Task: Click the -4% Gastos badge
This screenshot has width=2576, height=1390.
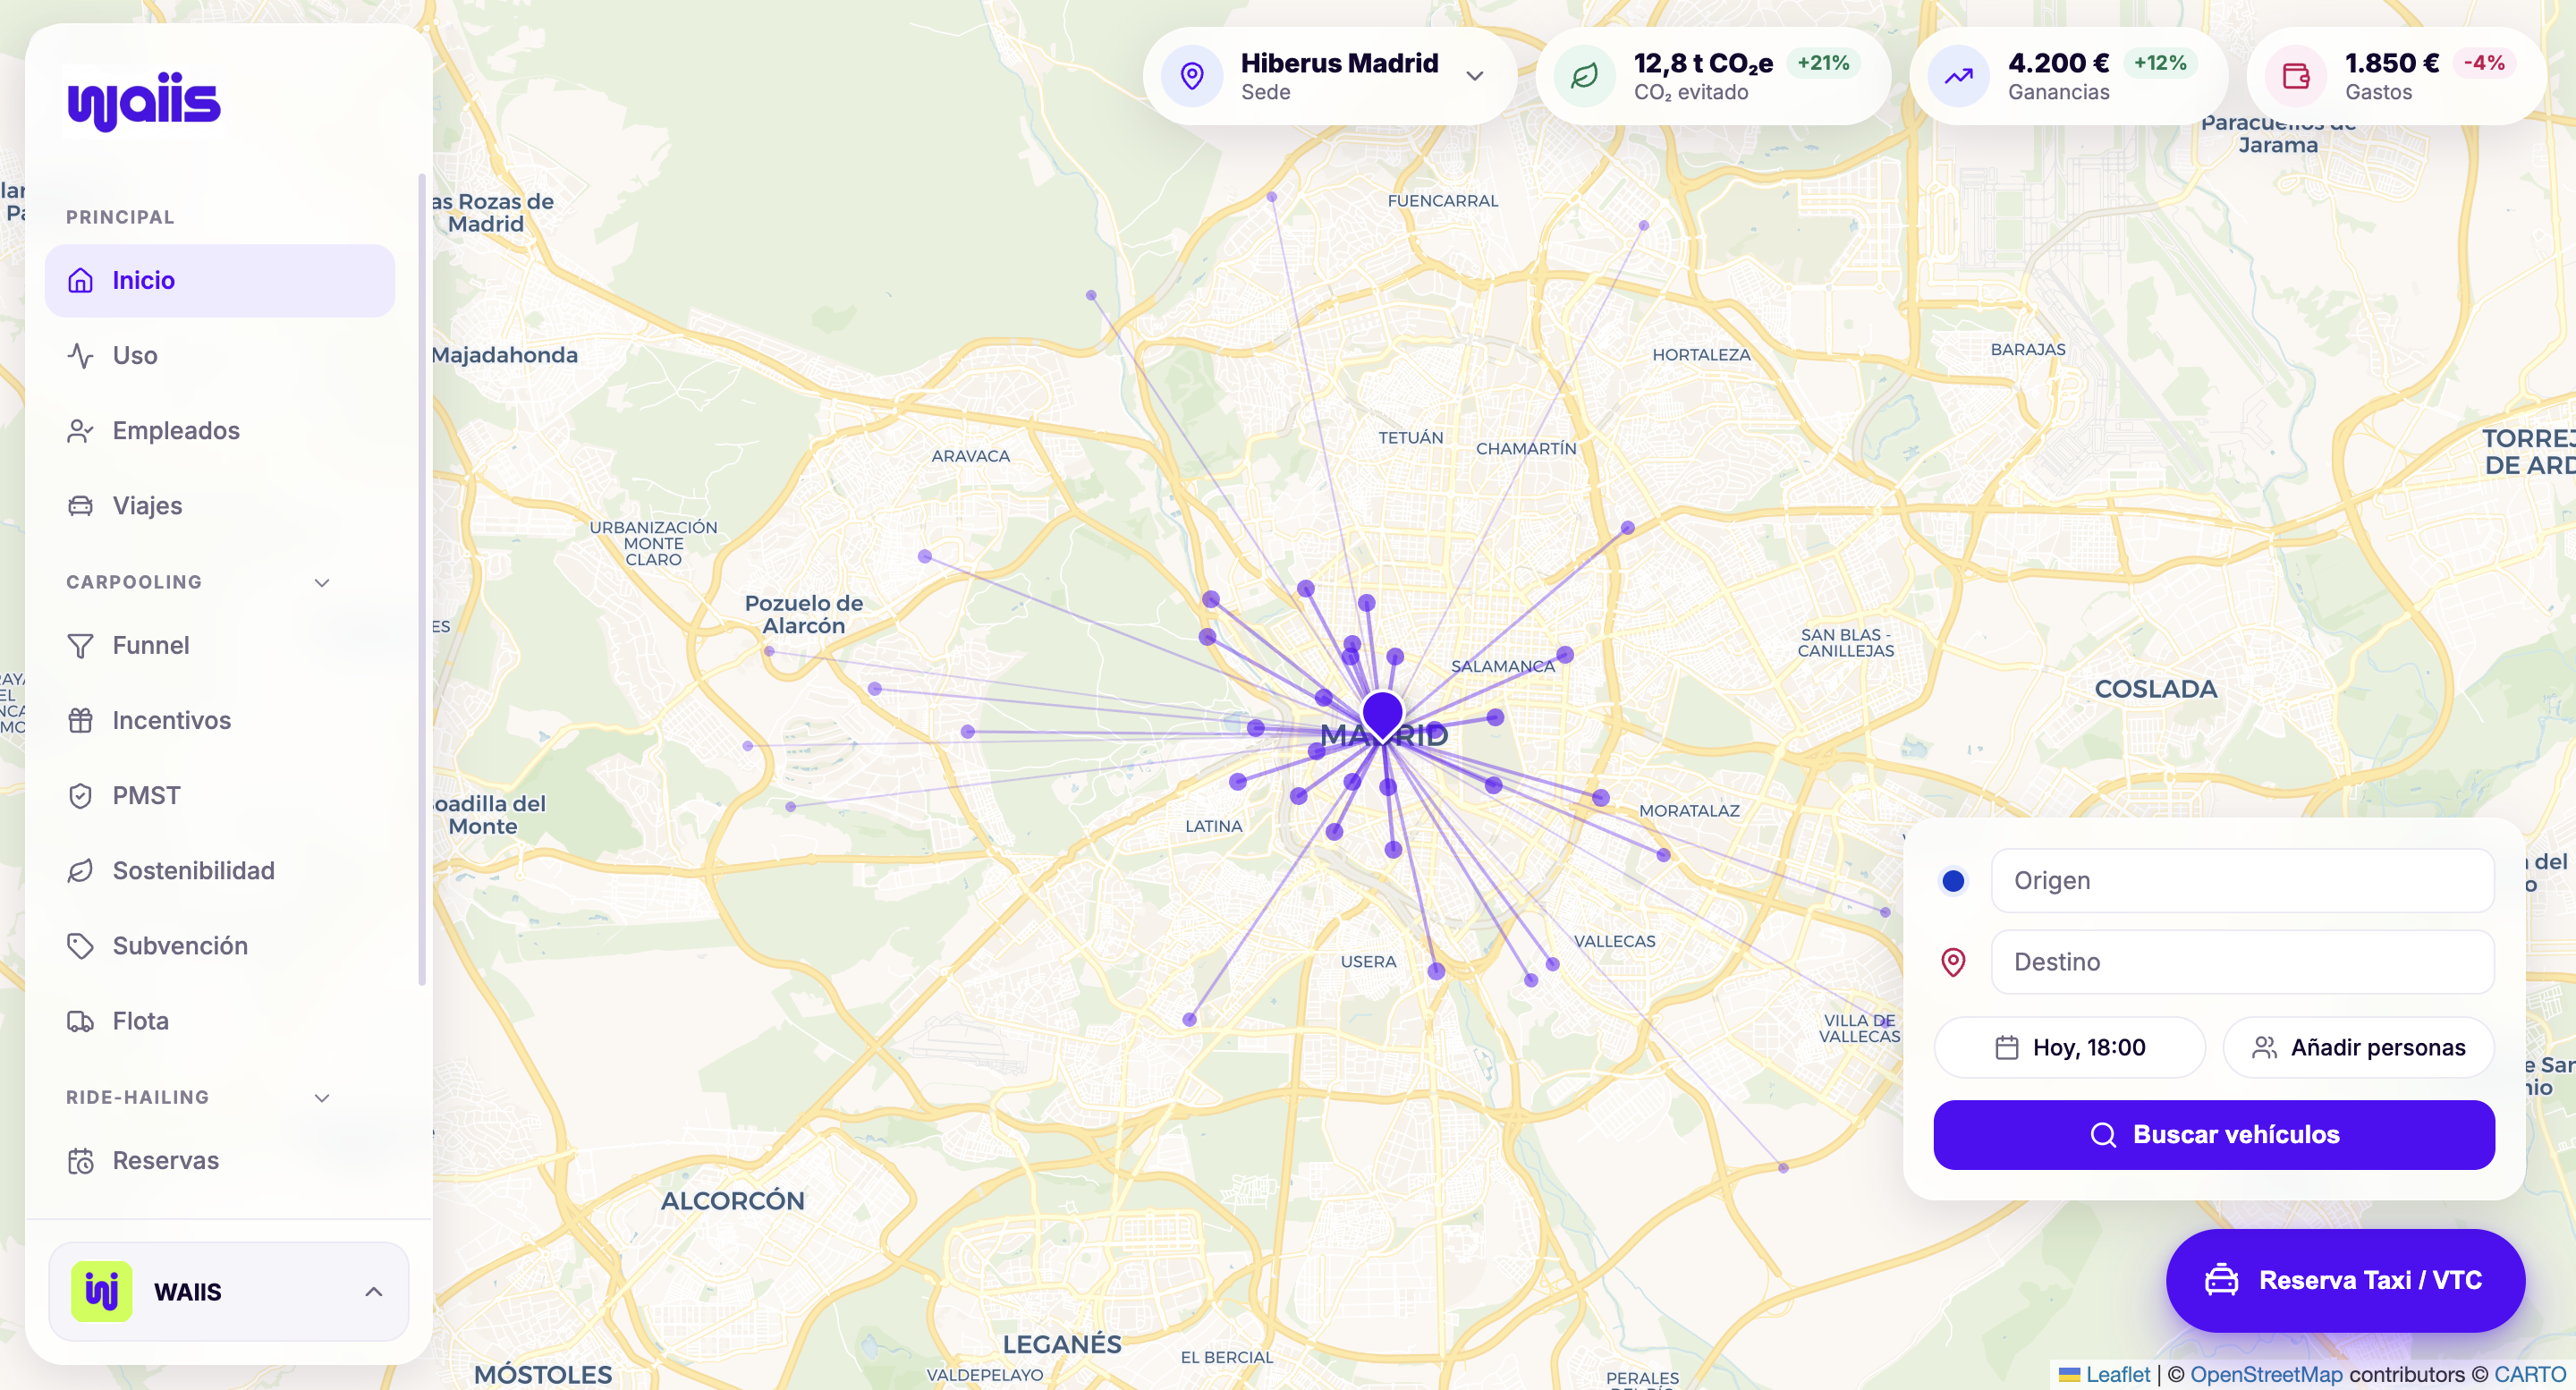Action: (x=2484, y=63)
